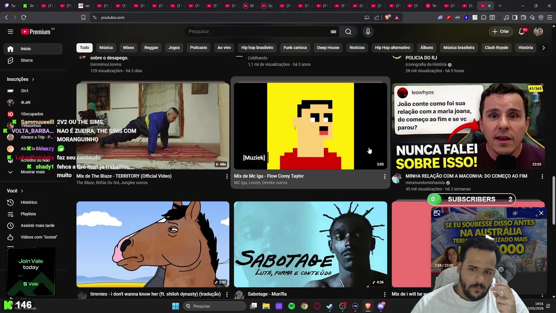556x313 pixels.
Task: Select the Reggae filter chip
Action: tap(151, 48)
